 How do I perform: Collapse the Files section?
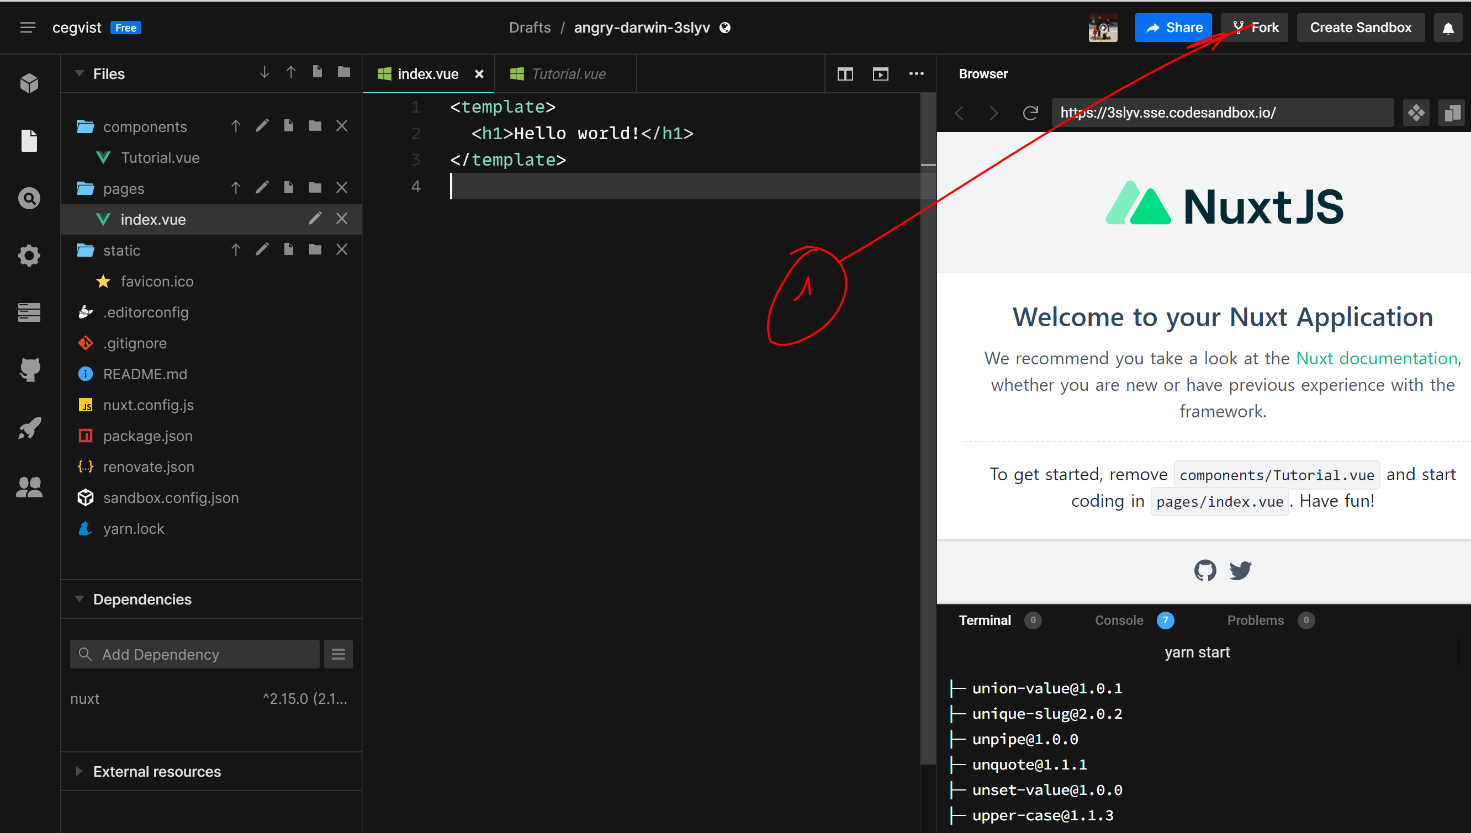80,73
